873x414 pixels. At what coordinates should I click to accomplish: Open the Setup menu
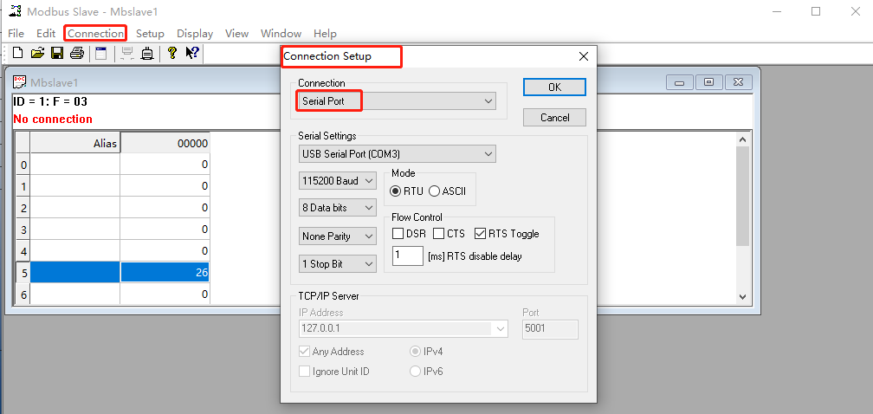coord(150,34)
